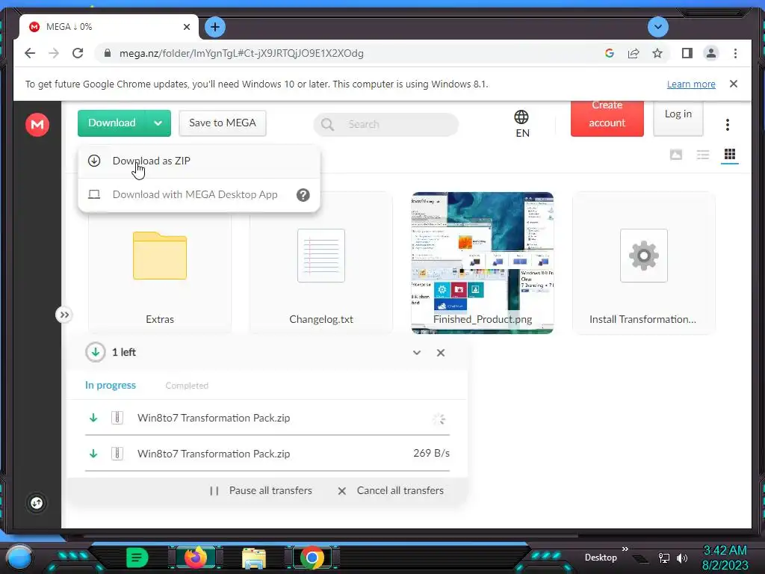Image resolution: width=765 pixels, height=574 pixels.
Task: Select first Win8to7 Transformation Pack.zip transfer
Action: coord(267,418)
